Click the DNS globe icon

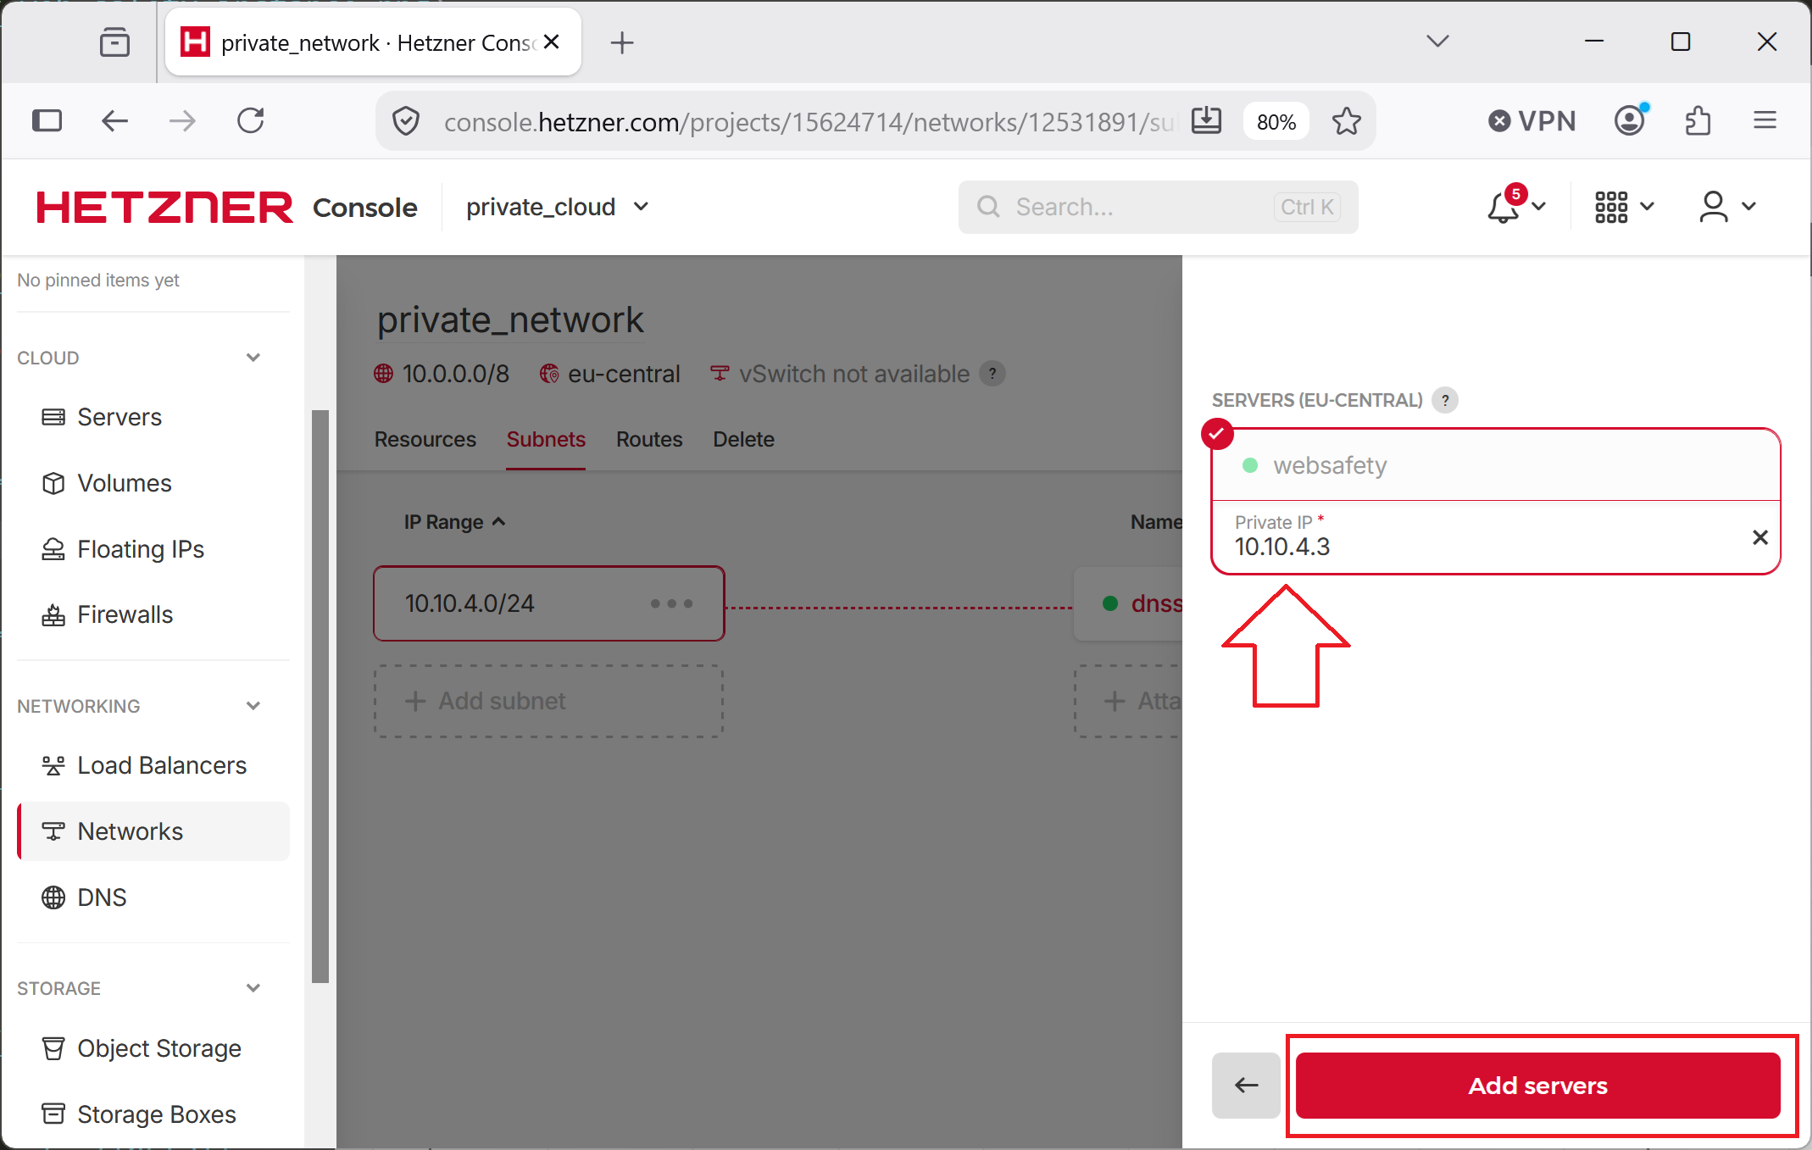[x=53, y=897]
